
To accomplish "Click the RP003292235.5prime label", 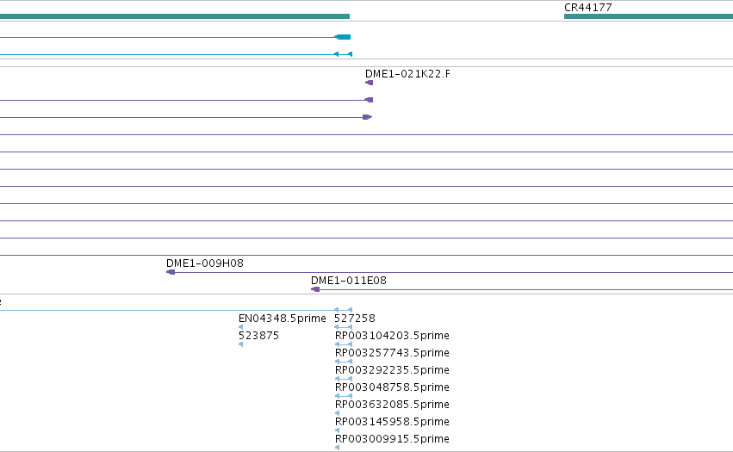I will click(392, 370).
